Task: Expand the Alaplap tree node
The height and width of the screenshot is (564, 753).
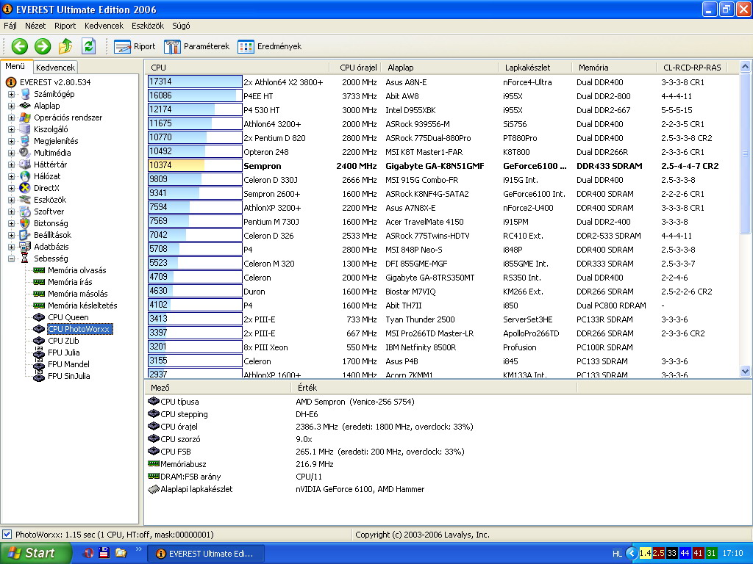Action: pos(11,106)
